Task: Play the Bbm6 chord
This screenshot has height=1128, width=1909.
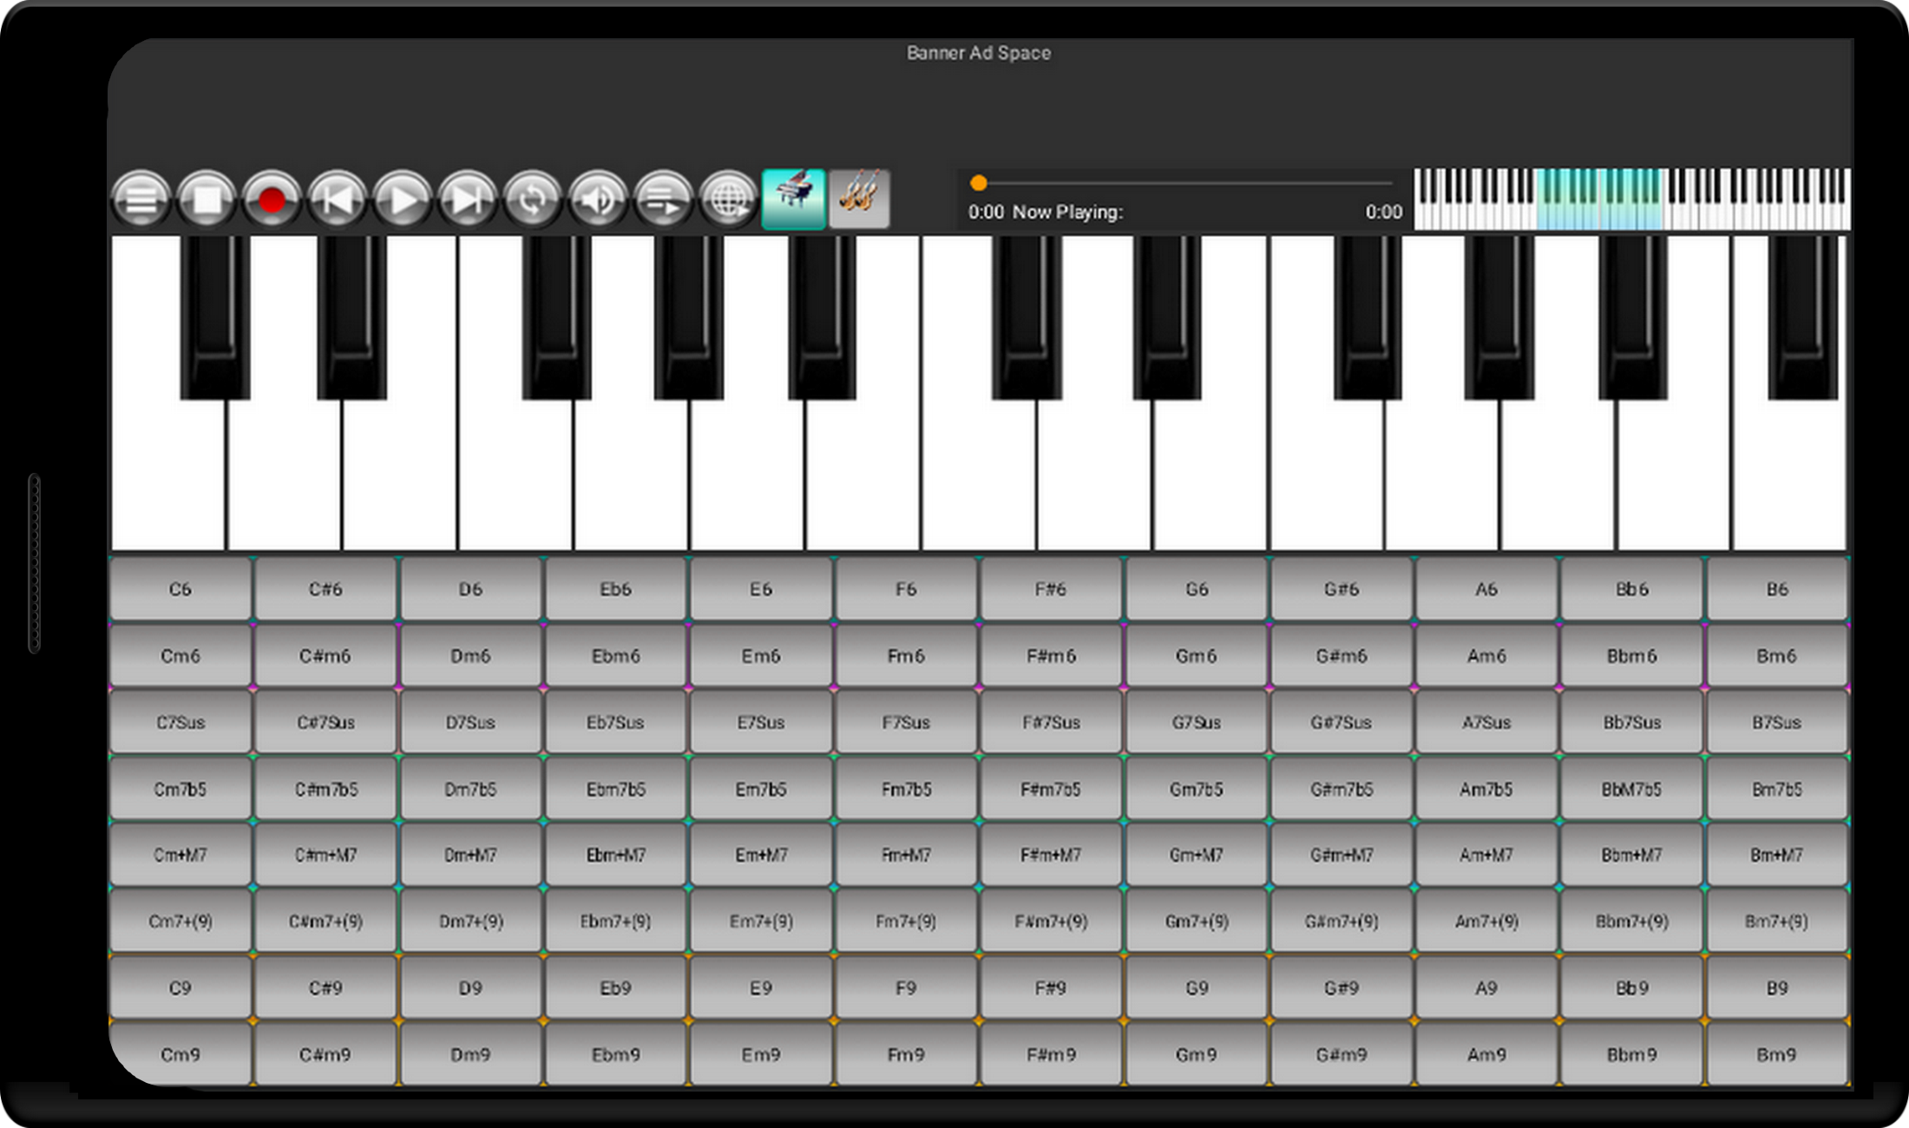Action: pyautogui.click(x=1632, y=656)
